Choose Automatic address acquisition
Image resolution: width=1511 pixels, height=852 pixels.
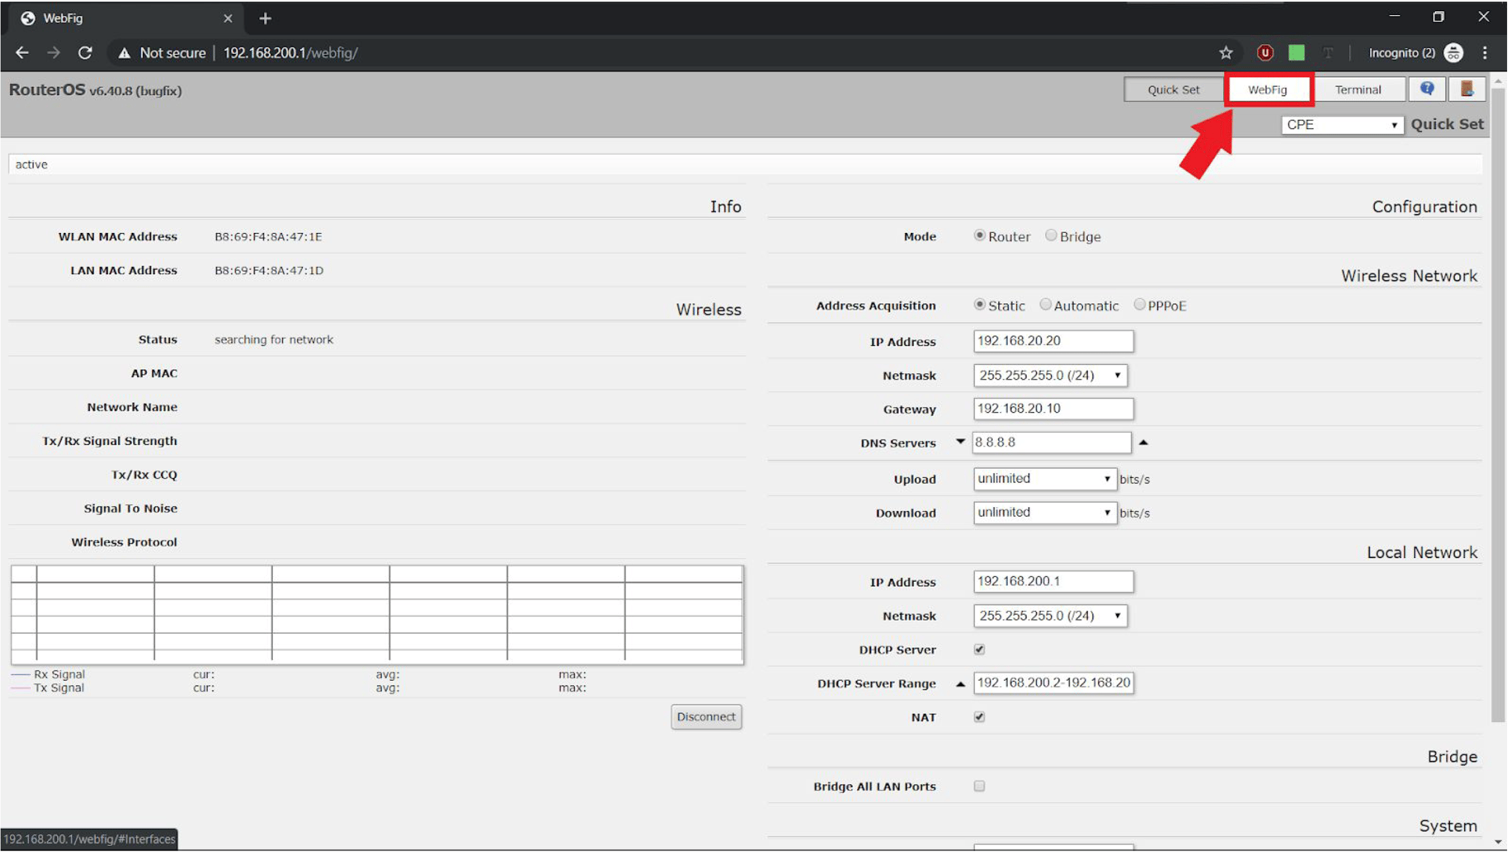tap(1045, 304)
